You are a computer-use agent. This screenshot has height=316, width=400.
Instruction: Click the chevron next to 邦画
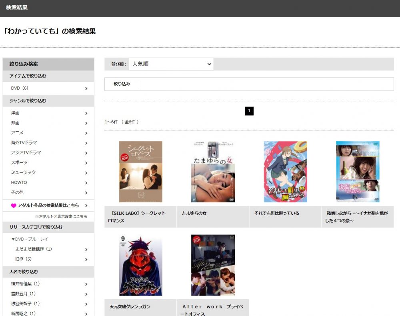pos(86,123)
